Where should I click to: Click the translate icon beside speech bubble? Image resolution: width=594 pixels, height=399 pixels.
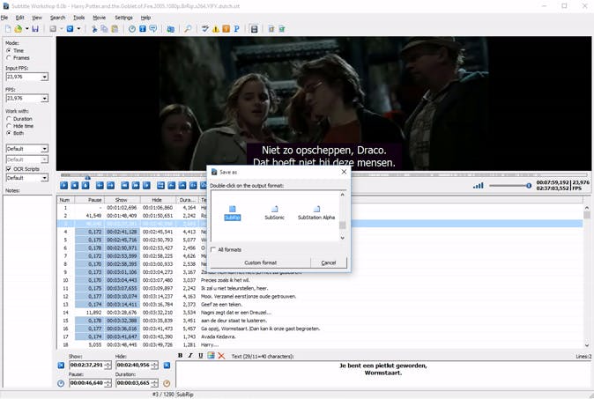point(170,29)
